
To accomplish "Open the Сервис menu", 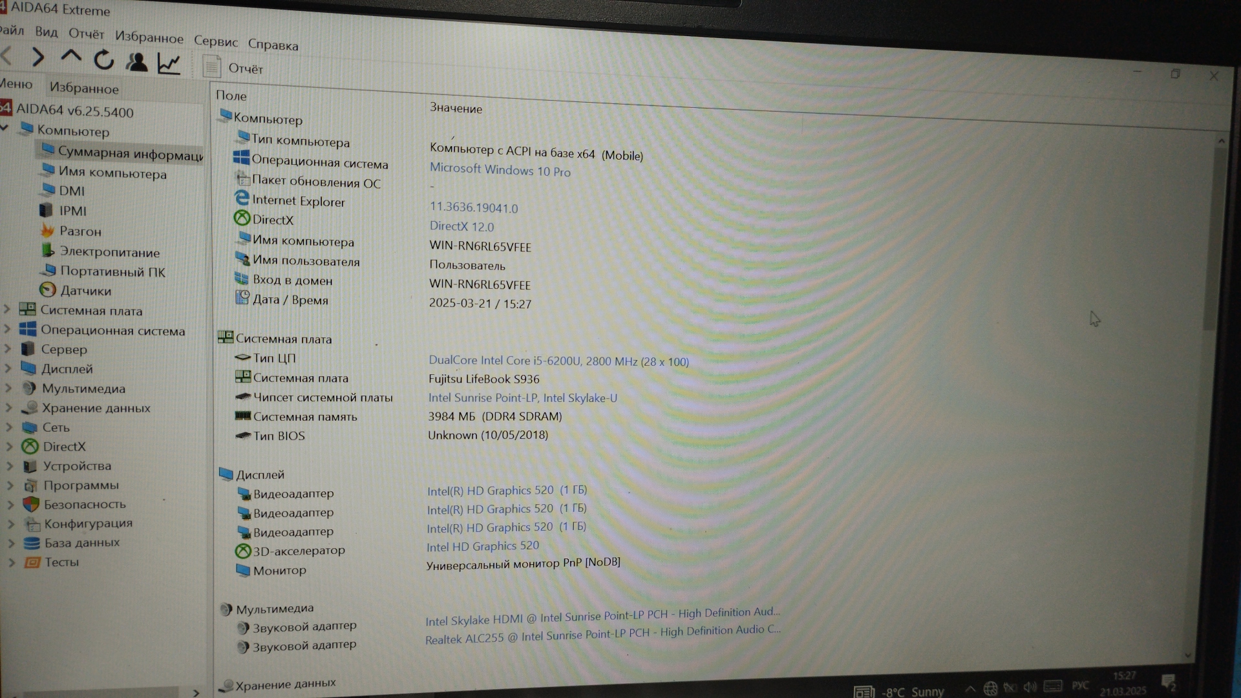I will [x=215, y=41].
